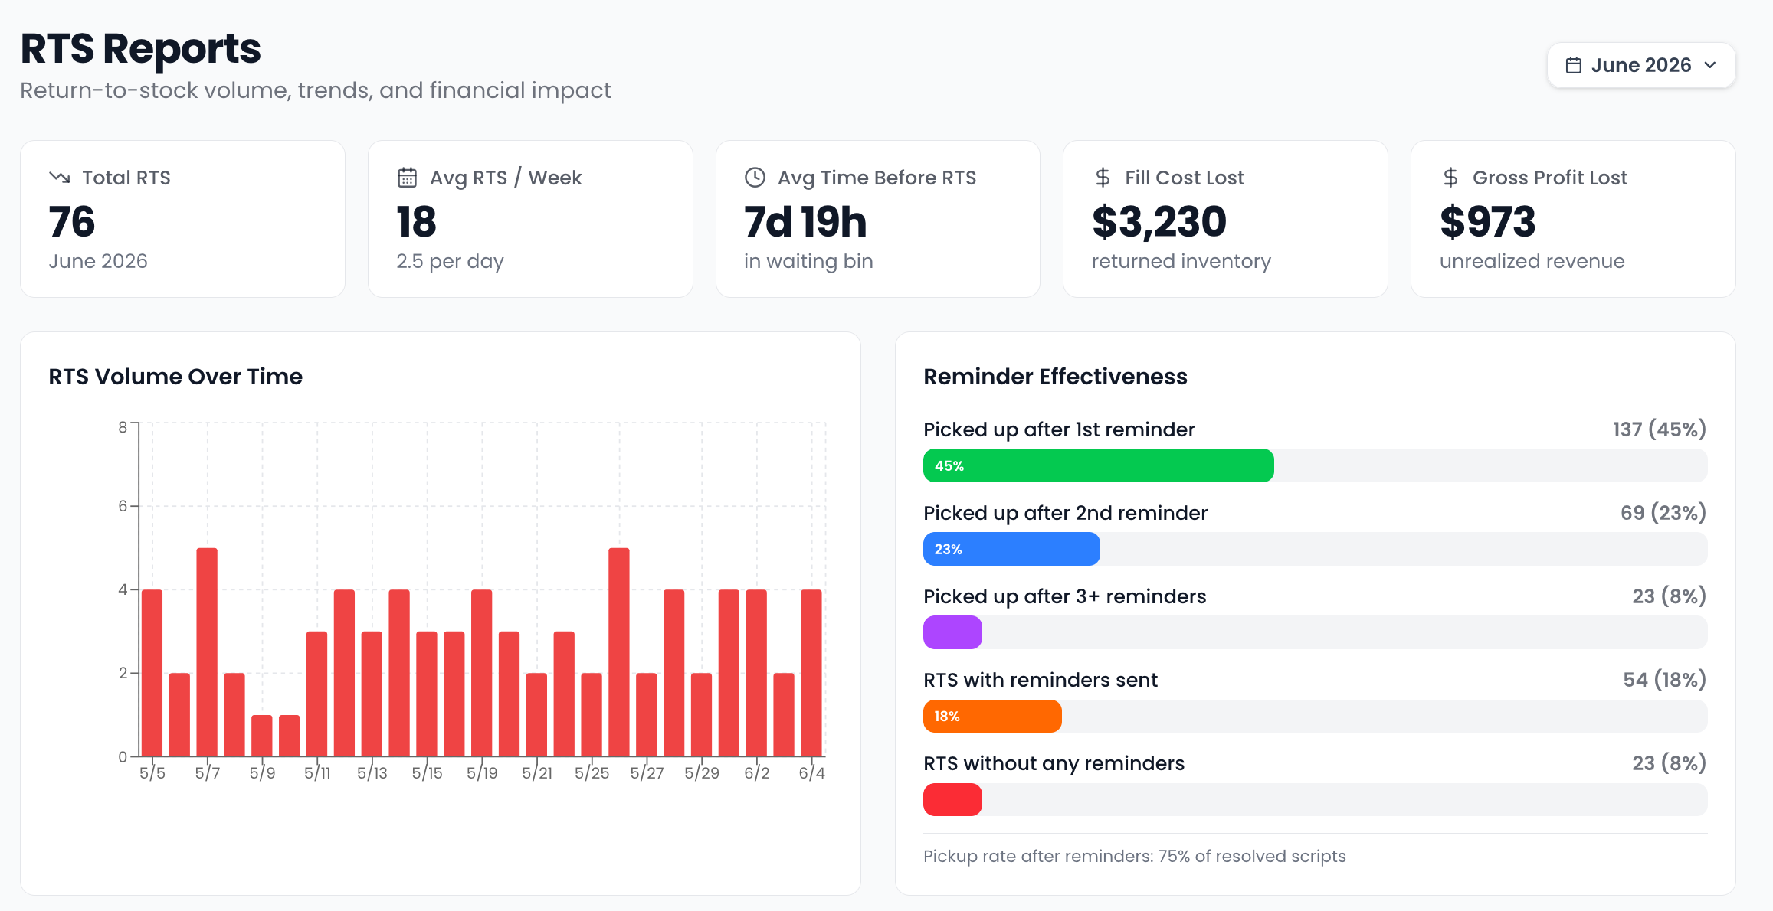
Task: Click the '2.5 per day' caption
Action: [x=450, y=262]
